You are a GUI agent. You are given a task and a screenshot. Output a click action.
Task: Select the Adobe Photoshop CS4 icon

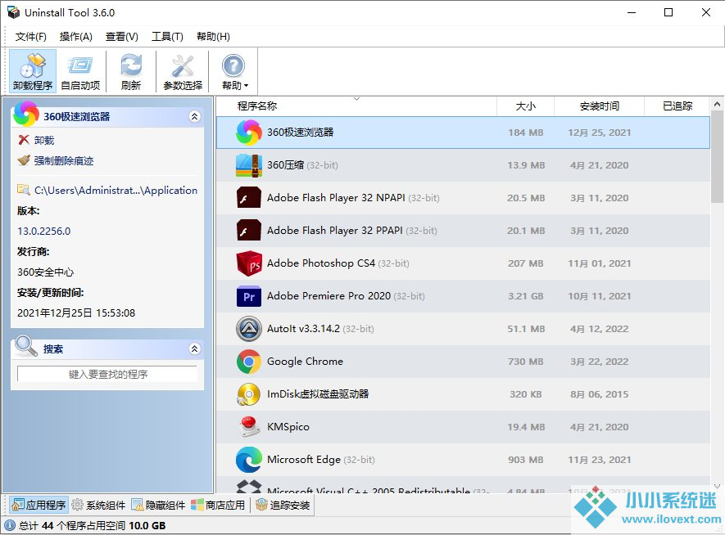pyautogui.click(x=249, y=263)
